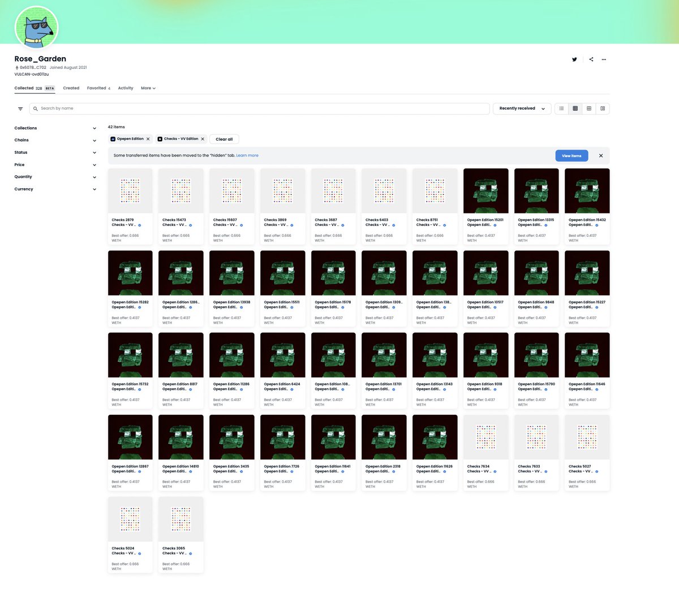This screenshot has height=591, width=679.
Task: Open the Opepen Edition 8817 item title
Action: click(x=180, y=384)
